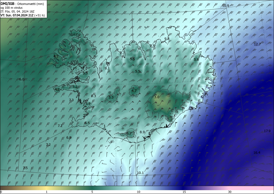
Task: Click the 8.3 value on the map
Action: click(x=93, y=96)
